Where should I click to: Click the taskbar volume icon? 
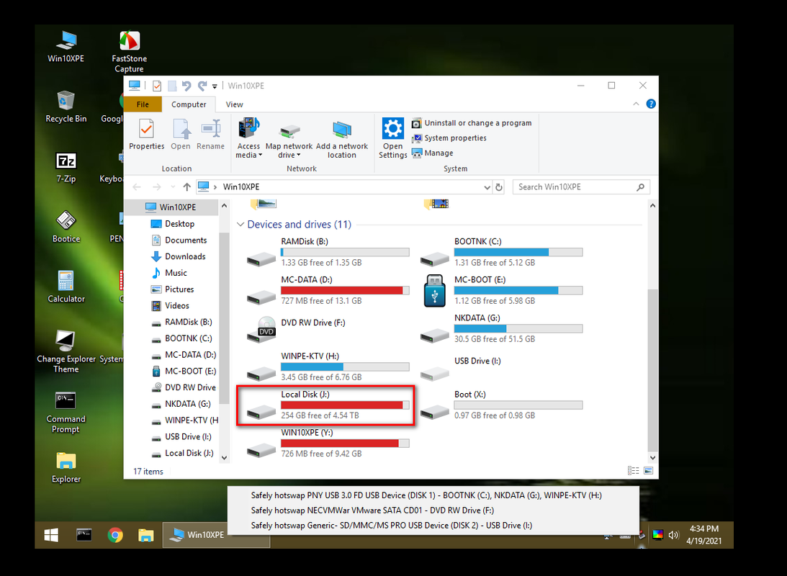point(673,535)
